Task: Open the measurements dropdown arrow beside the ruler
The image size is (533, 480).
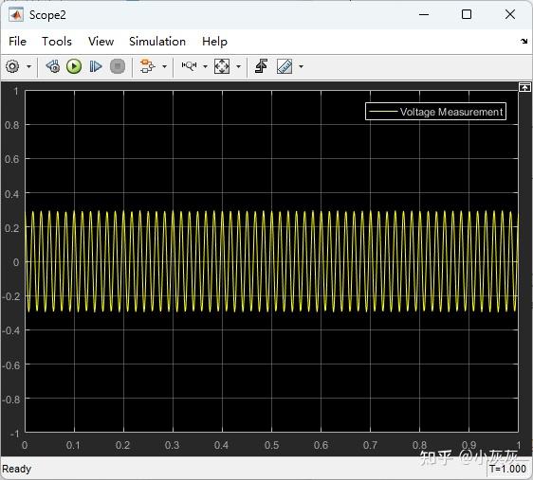Action: (301, 66)
